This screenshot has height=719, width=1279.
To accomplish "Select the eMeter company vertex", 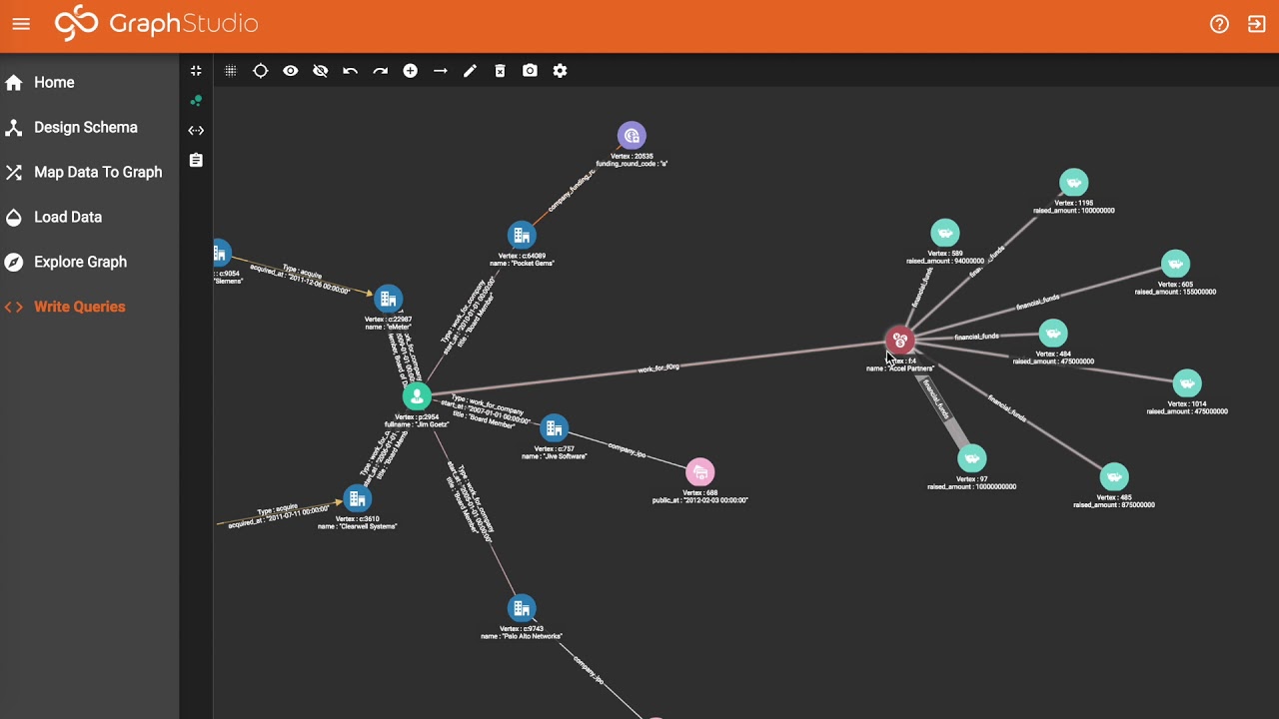I will pyautogui.click(x=389, y=299).
